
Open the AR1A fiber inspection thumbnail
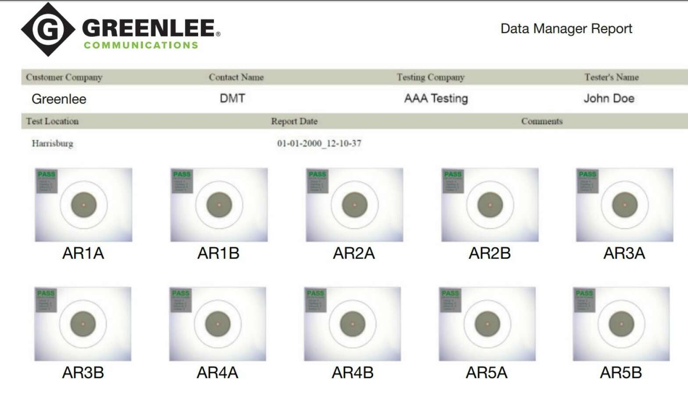[x=83, y=205]
